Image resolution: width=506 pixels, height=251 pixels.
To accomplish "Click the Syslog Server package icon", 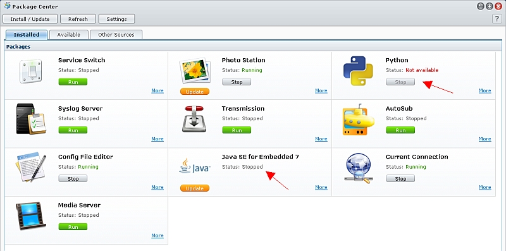I will (31, 119).
